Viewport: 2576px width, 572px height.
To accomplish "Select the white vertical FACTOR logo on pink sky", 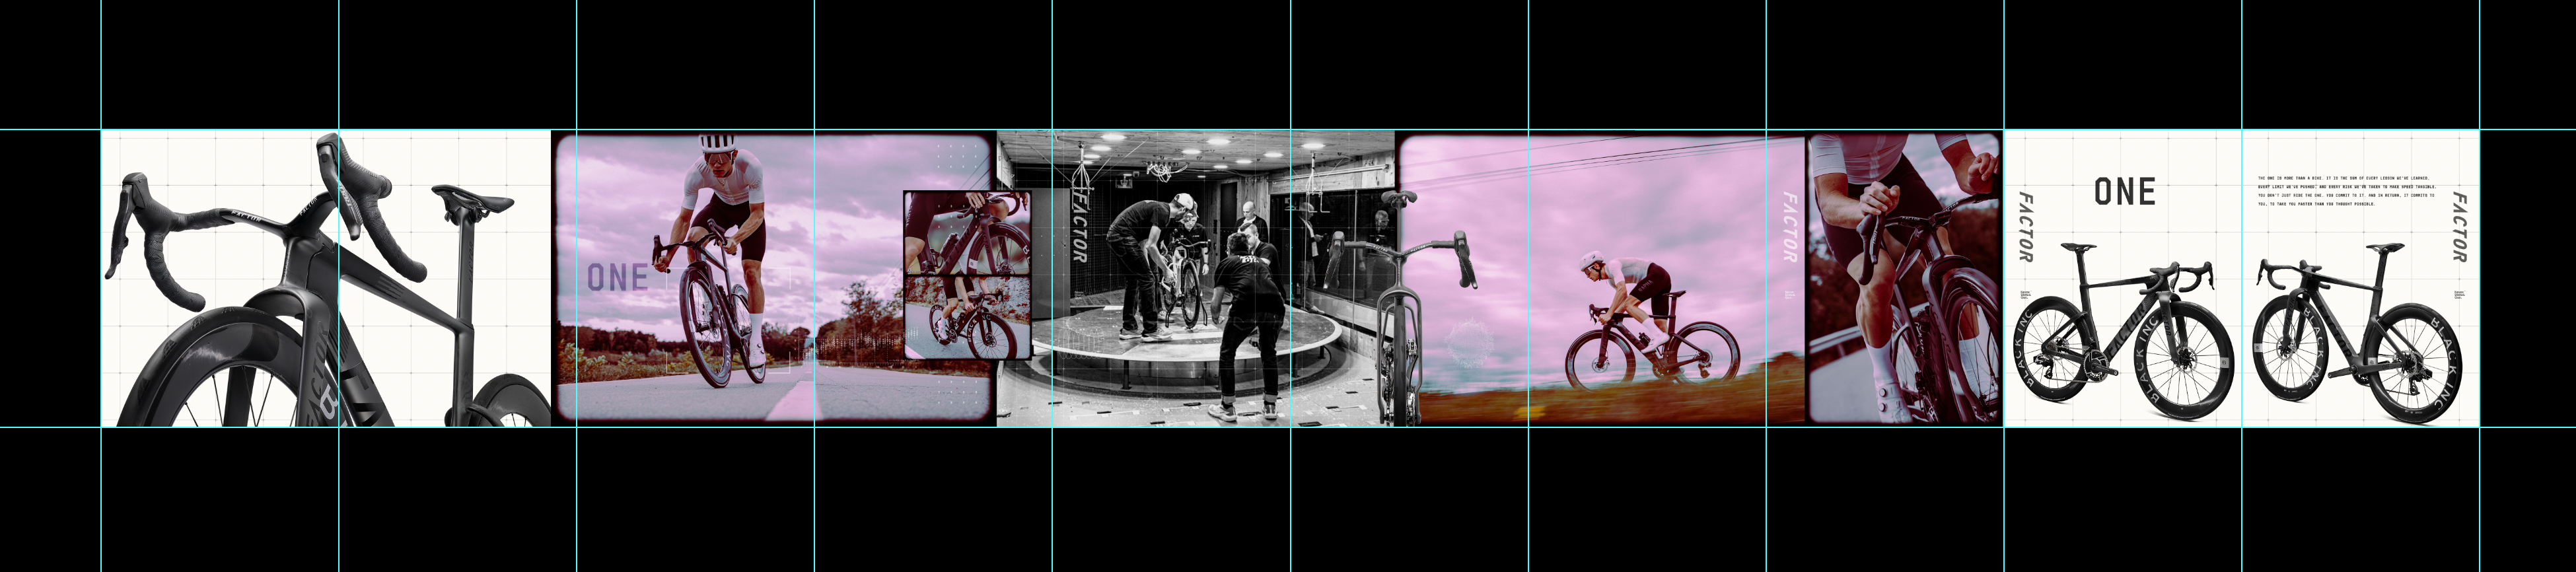I will coord(1789,227).
